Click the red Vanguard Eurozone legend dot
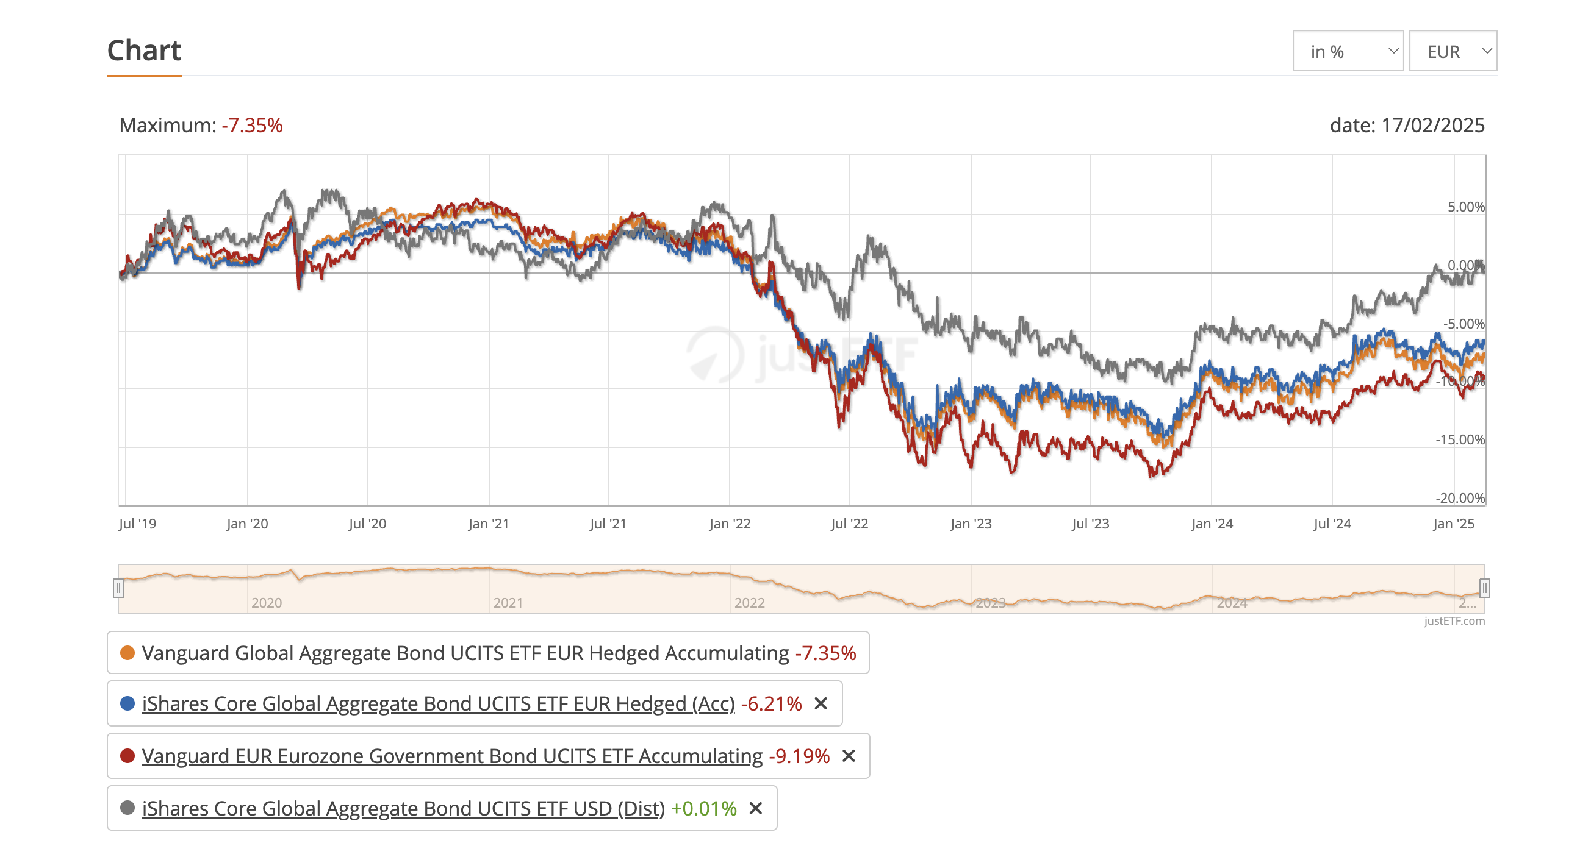The width and height of the screenshot is (1591, 846). (x=127, y=756)
